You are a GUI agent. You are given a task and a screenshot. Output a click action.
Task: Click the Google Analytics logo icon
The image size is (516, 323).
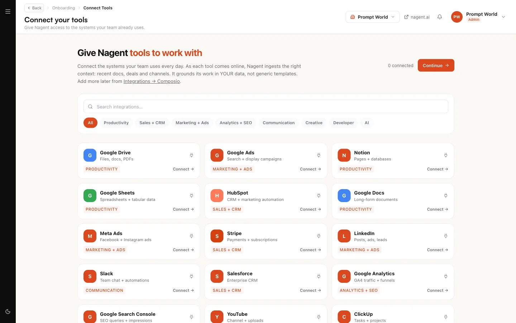click(x=344, y=276)
